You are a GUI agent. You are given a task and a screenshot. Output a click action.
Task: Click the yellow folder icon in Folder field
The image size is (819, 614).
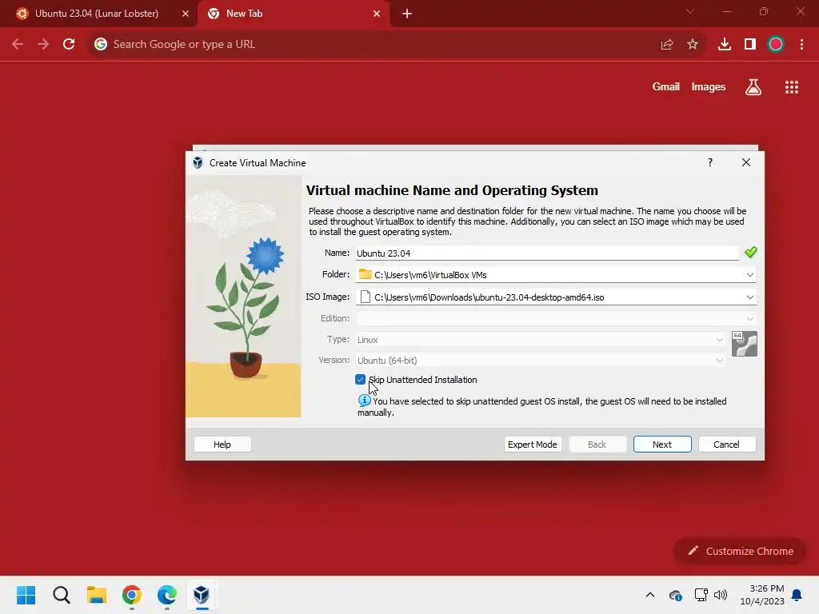[x=365, y=274]
